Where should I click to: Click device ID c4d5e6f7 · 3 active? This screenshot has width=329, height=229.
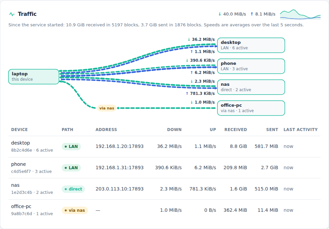(x=31, y=171)
